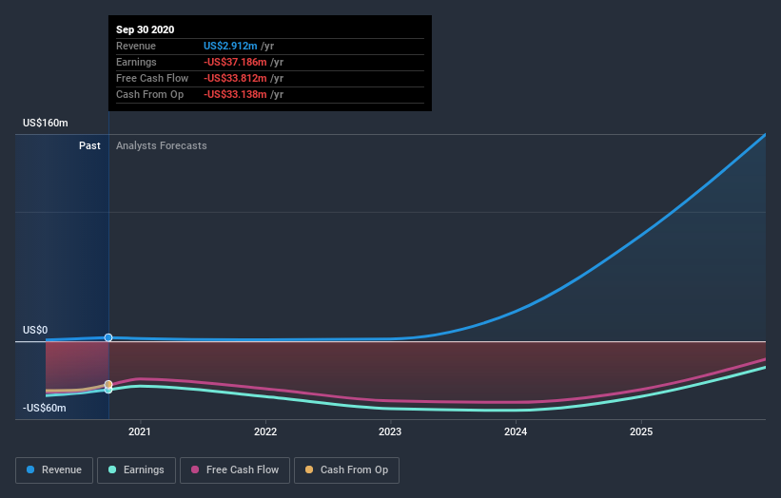Click the Cash From Op row label in tooltip
Image resolution: width=781 pixels, height=498 pixels.
150,94
